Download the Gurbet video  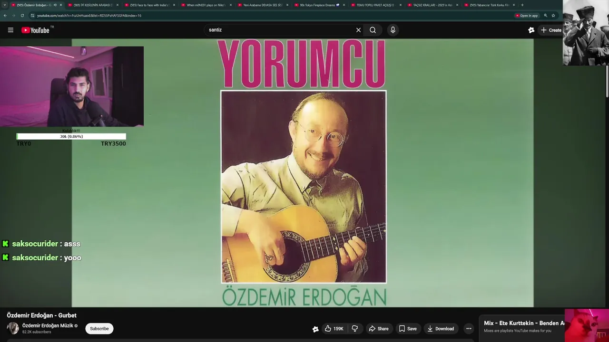440,329
